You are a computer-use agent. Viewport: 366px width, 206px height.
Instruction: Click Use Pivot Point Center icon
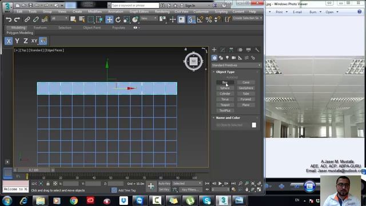click(x=162, y=19)
